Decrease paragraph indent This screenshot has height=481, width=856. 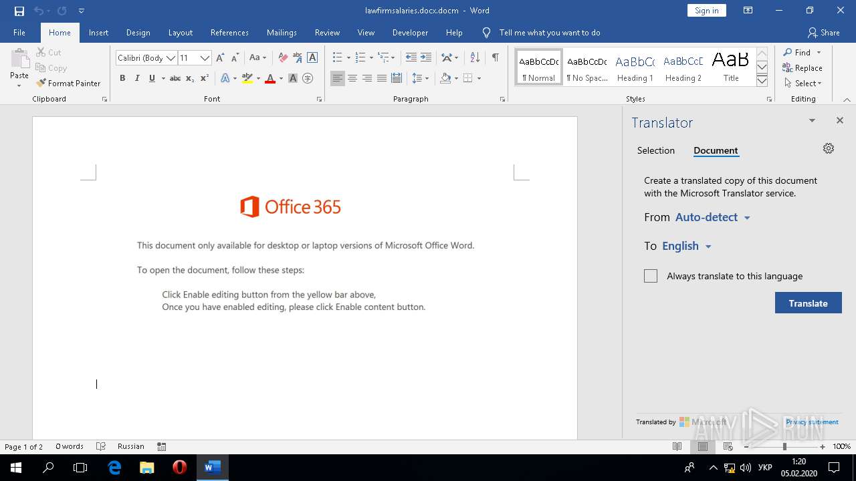pyautogui.click(x=411, y=57)
